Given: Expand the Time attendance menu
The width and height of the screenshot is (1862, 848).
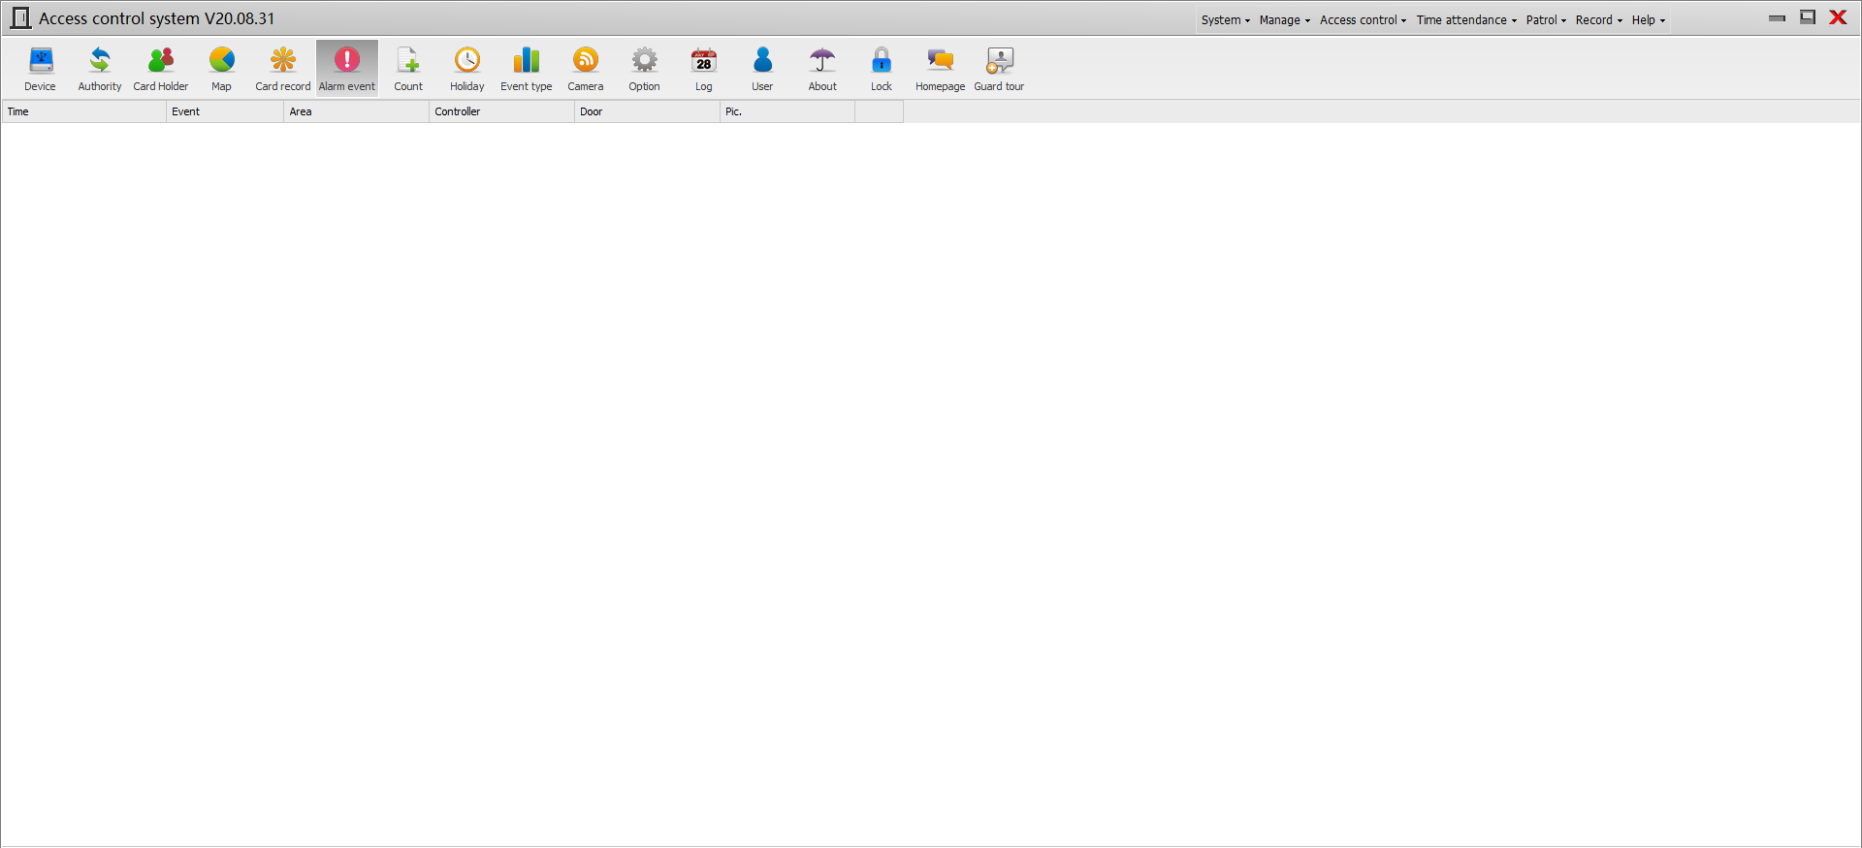Looking at the screenshot, I should pos(1466,19).
